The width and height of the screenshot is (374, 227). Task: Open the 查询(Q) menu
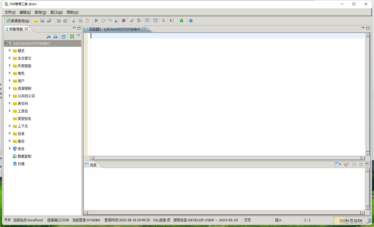pyautogui.click(x=40, y=12)
